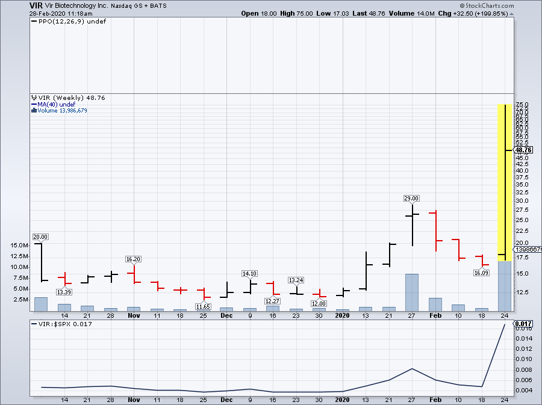Viewport: 542px width, 405px height.
Task: Click the 30.0 price axis label
Action: [x=522, y=201]
